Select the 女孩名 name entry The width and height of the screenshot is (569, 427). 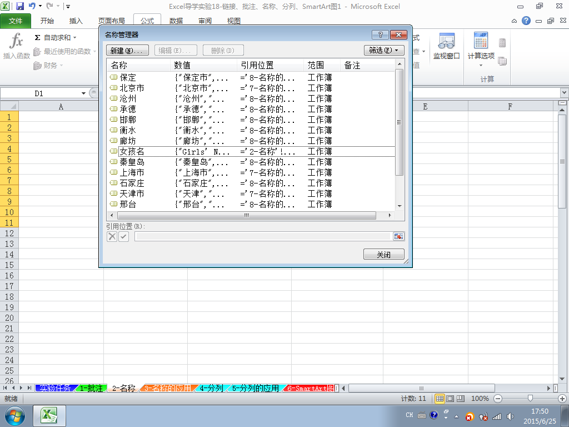coord(251,151)
